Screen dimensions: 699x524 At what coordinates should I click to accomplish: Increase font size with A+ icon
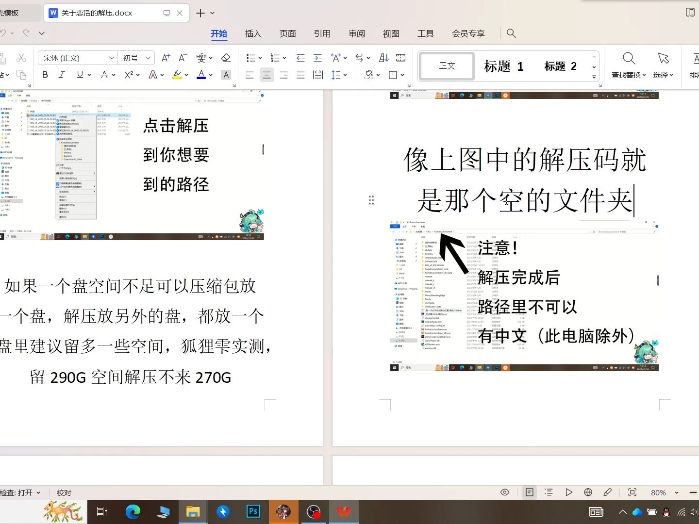tap(166, 58)
